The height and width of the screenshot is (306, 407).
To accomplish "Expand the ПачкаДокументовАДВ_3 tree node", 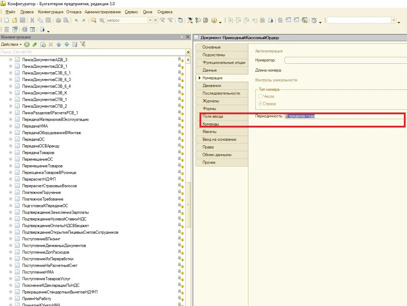I will [x=11, y=59].
